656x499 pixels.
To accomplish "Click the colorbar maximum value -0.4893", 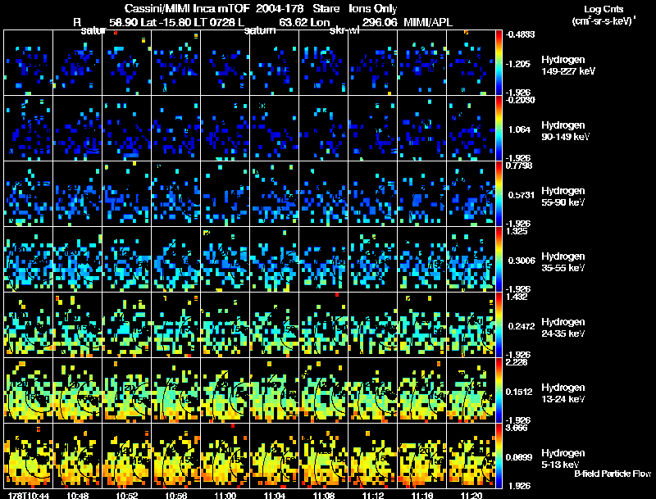I will (x=520, y=34).
